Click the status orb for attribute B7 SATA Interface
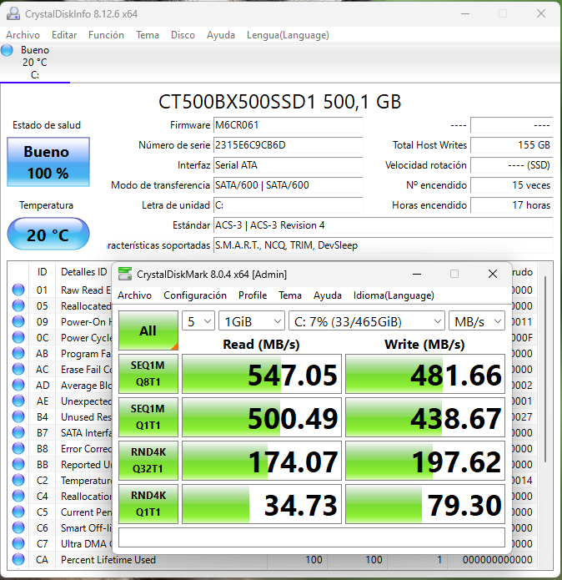This screenshot has width=562, height=580. pyautogui.click(x=18, y=433)
